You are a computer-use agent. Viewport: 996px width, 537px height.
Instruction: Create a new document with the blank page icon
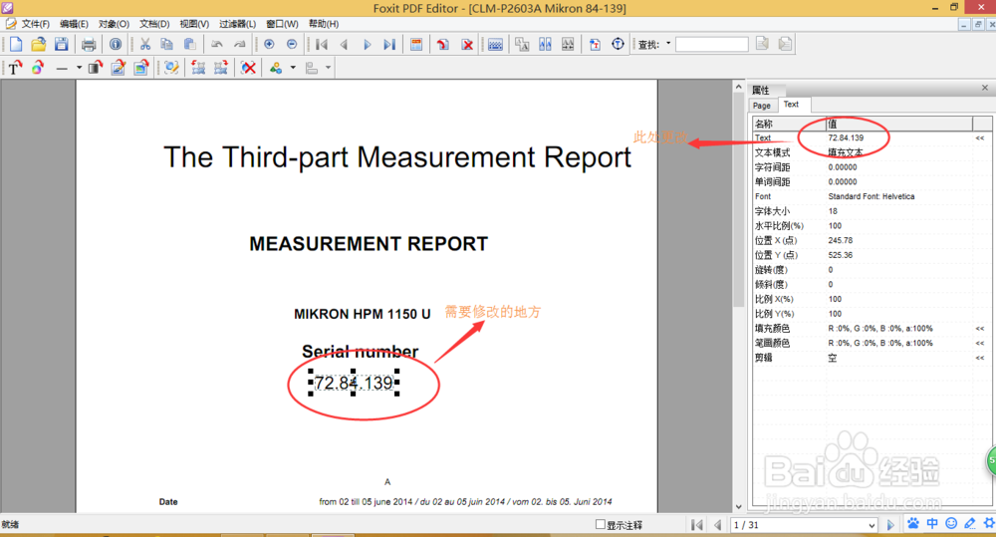(16, 45)
